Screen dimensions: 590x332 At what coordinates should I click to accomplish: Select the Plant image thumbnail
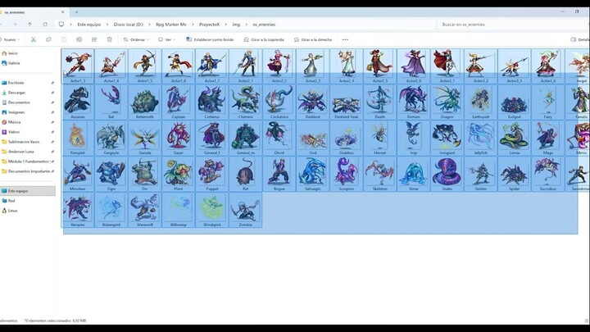[x=179, y=174]
